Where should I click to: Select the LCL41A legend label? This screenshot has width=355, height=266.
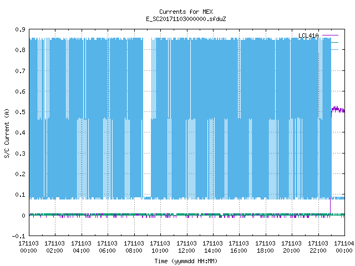coord(308,35)
